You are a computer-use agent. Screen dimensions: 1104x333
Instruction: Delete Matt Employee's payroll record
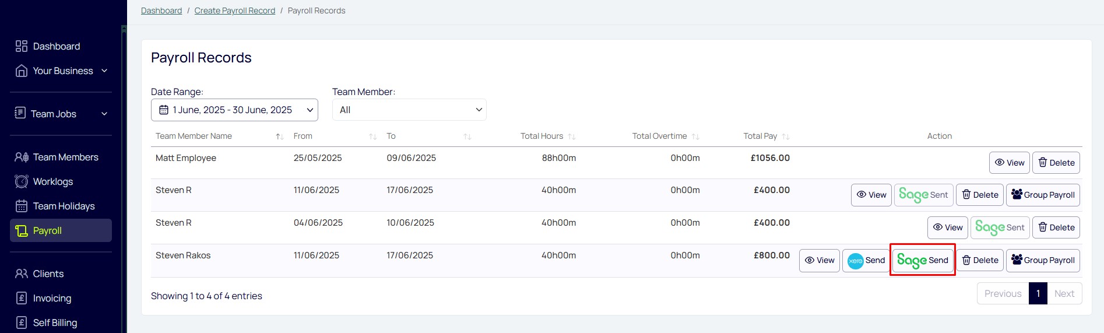pos(1056,163)
